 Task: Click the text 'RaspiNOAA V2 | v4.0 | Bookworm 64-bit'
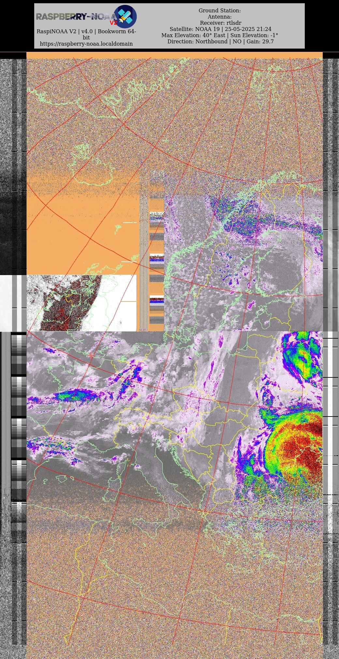pyautogui.click(x=86, y=35)
